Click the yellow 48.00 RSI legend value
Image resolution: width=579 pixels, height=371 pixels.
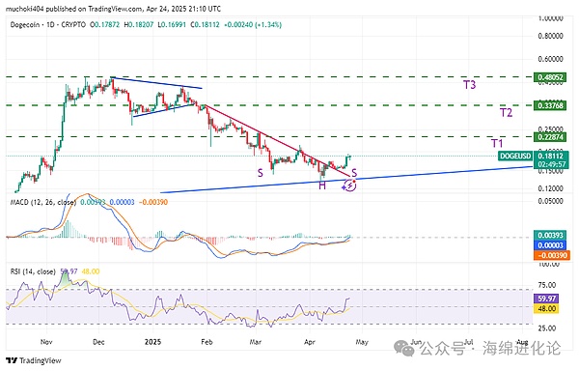point(91,271)
